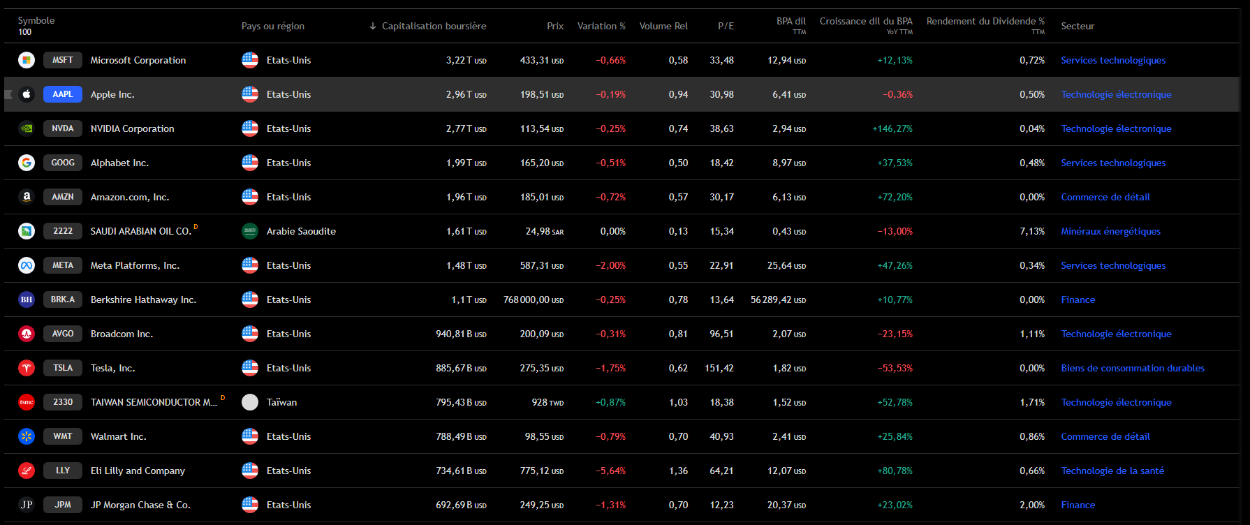The height and width of the screenshot is (525, 1250).
Task: Sort by Croissance dil du BPA column
Action: 866,25
